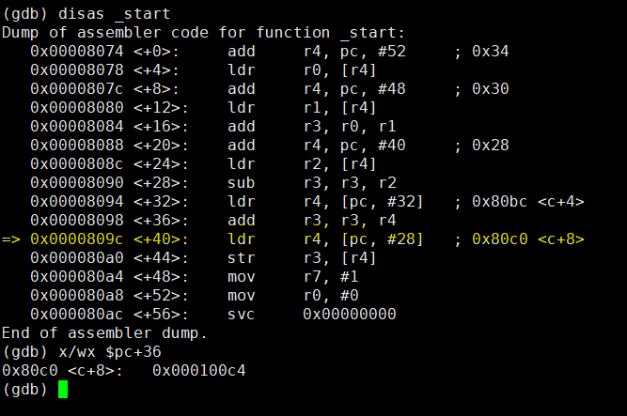Click address 0x00008074
Viewport: 627px width, 416px height.
77,52
